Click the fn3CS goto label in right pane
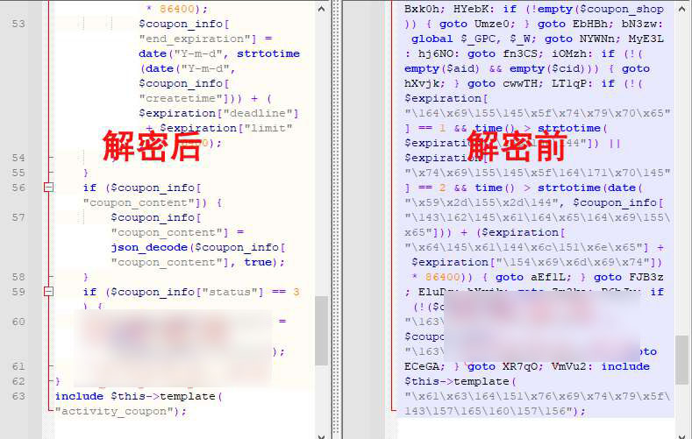Screen dimensions: 692x439 tap(520, 53)
